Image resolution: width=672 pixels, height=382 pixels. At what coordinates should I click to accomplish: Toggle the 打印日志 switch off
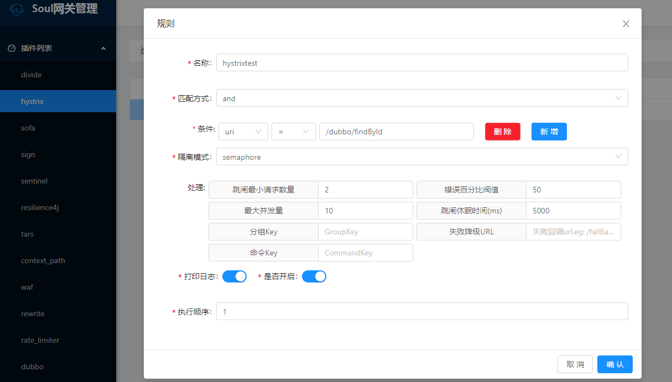234,276
